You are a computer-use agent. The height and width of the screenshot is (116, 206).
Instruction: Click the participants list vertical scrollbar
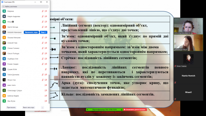(x=49, y=89)
